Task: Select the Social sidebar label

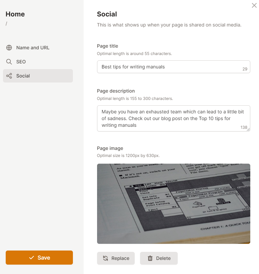Action: [x=23, y=76]
